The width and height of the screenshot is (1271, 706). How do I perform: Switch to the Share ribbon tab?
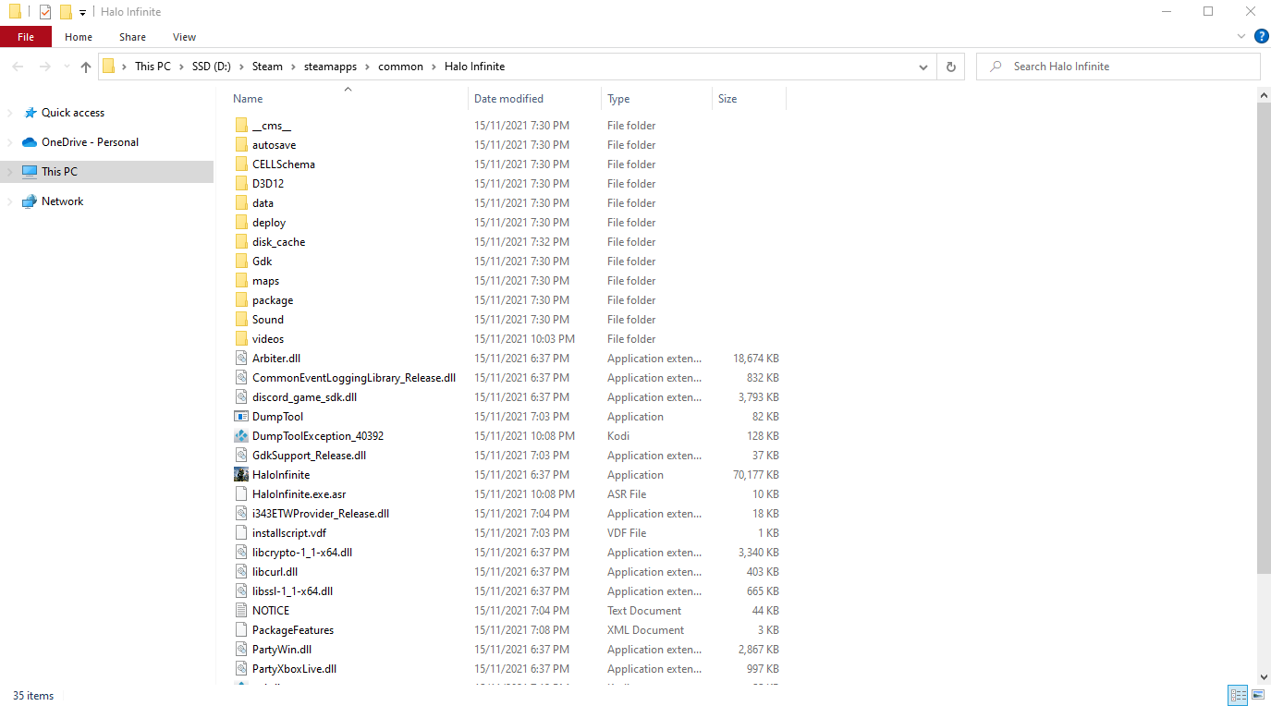point(132,37)
